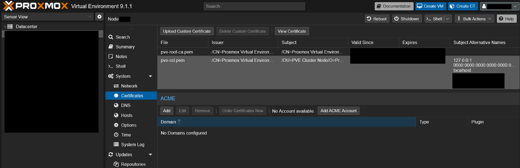
Task: Click the View Certificate button
Action: click(292, 31)
